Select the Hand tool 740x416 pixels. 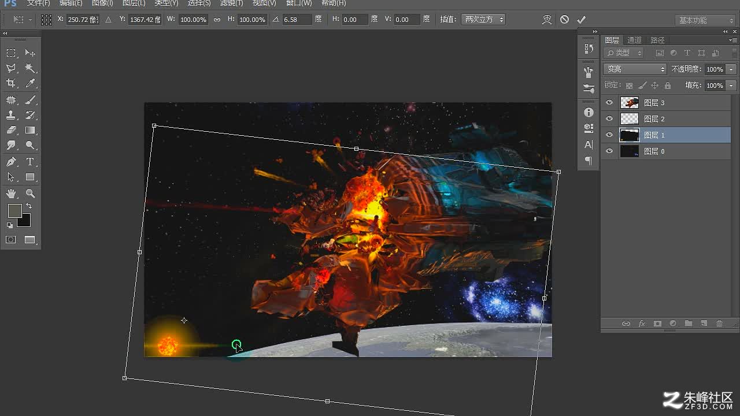click(x=11, y=194)
